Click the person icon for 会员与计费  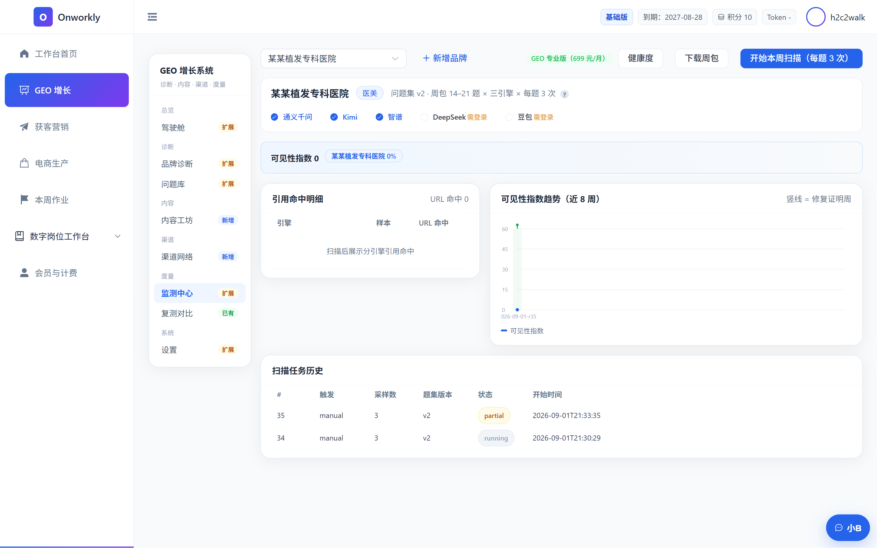point(24,272)
